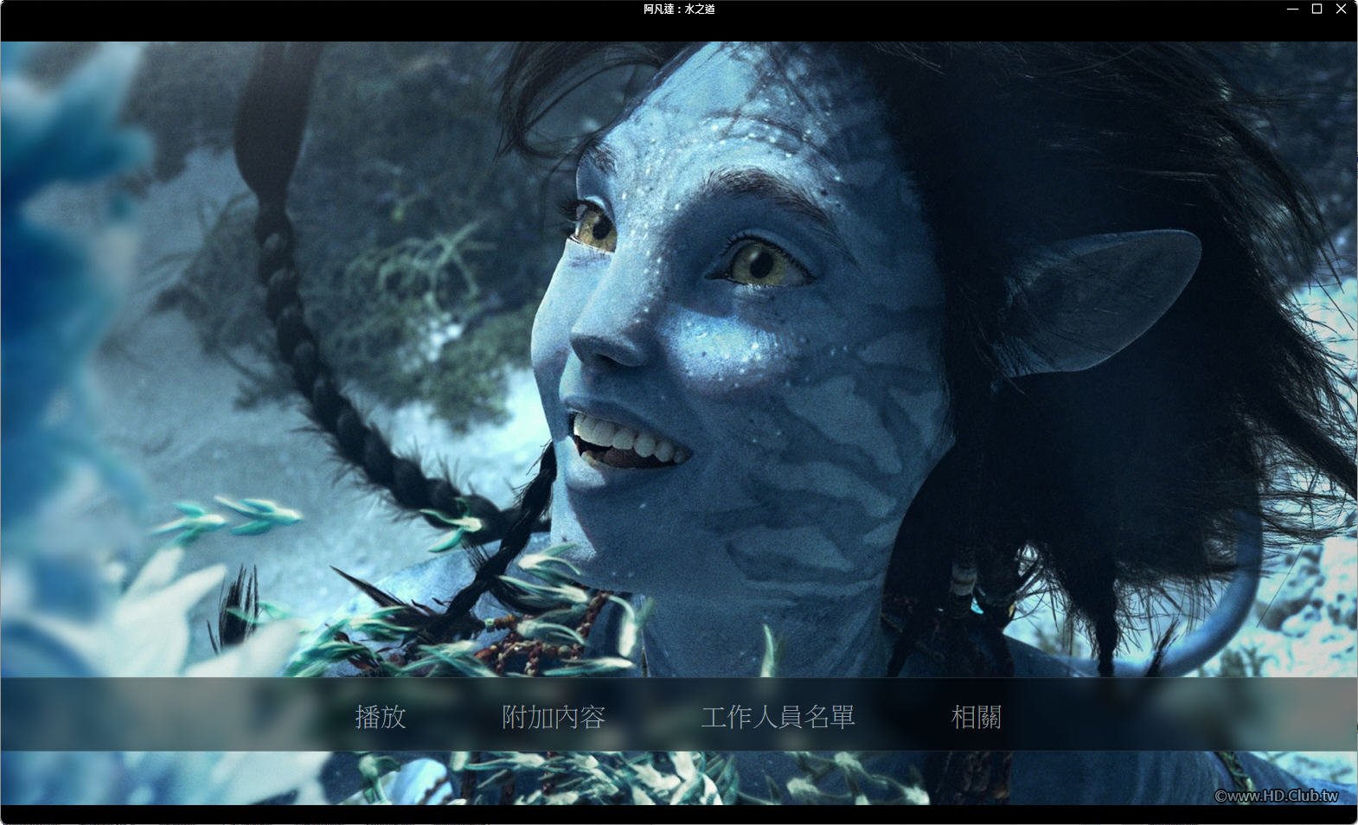Minimize the player window

pyautogui.click(x=1292, y=10)
